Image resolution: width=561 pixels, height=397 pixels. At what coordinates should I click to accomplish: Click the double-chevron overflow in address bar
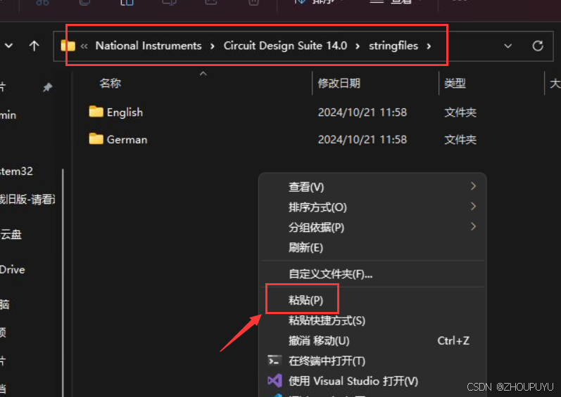click(x=84, y=46)
